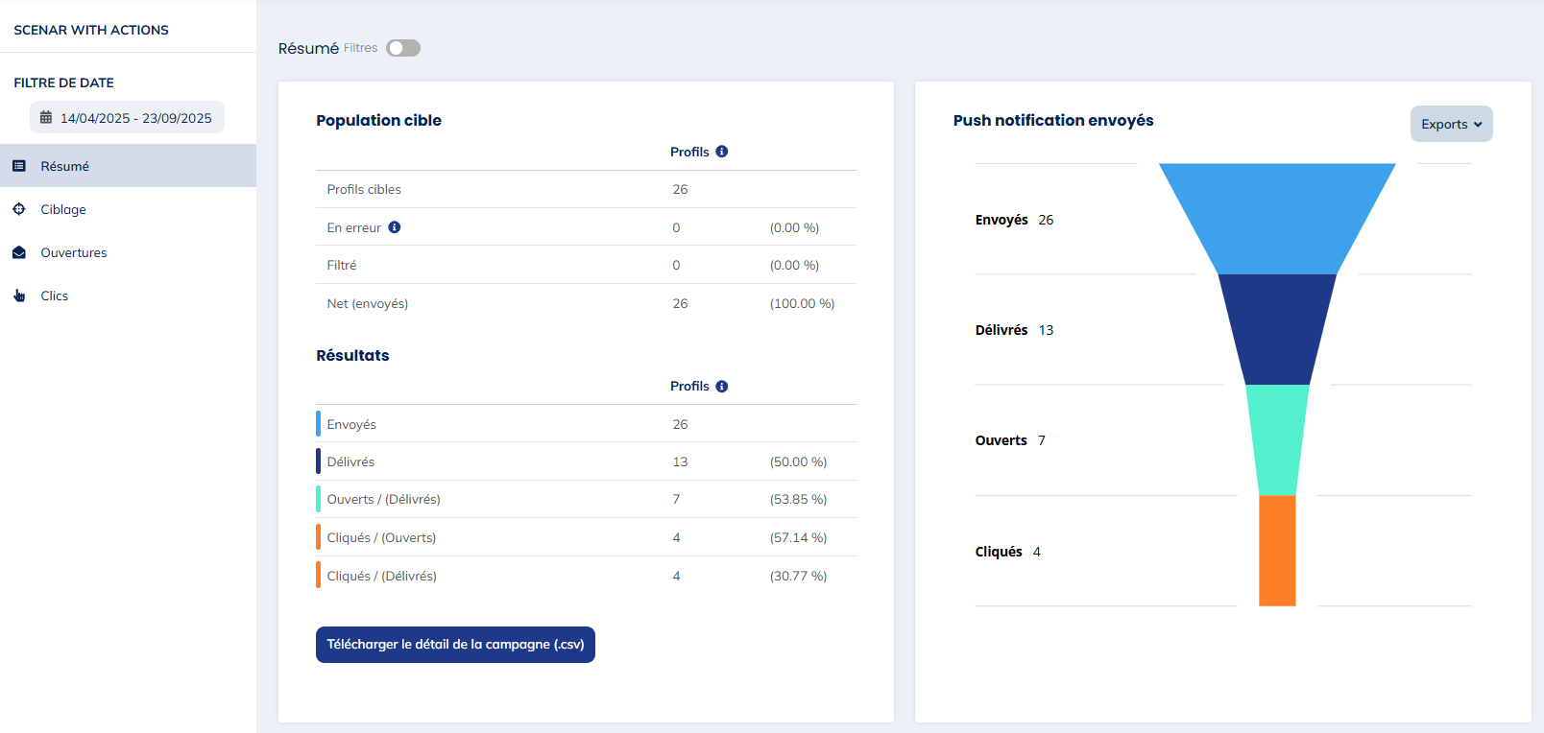Click the Clics hand pointer icon

19,296
